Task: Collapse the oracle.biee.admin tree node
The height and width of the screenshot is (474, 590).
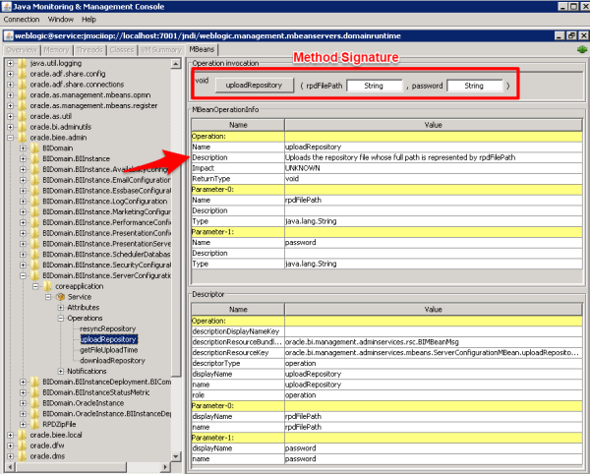Action: coord(10,138)
